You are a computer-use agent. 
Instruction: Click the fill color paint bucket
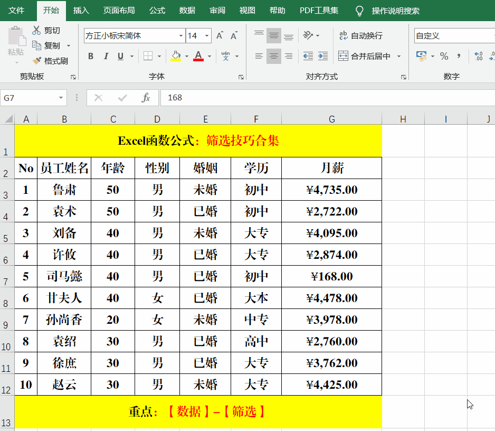click(x=176, y=56)
